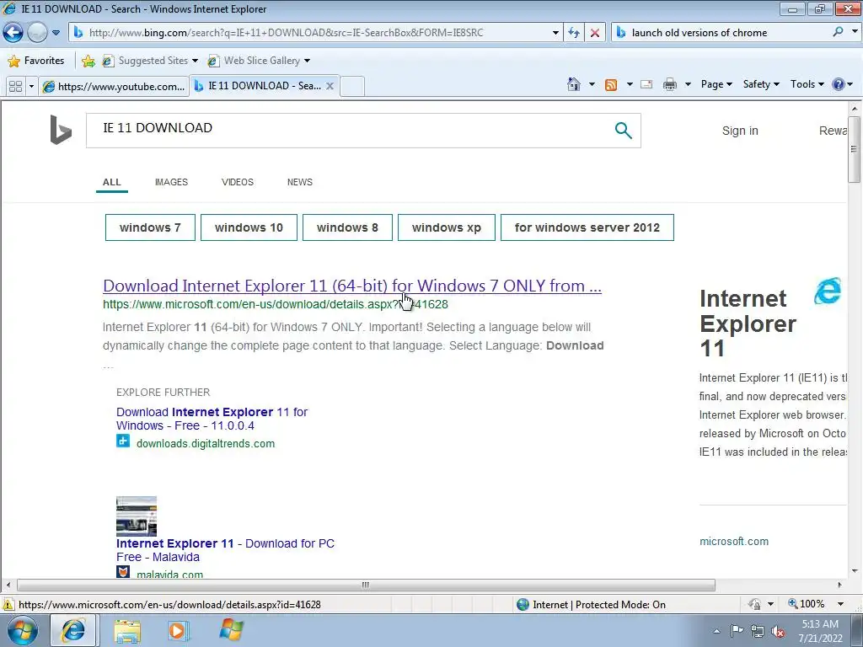Viewport: 863px width, 647px height.
Task: Open the tab list dropdown arrow
Action: [x=31, y=87]
